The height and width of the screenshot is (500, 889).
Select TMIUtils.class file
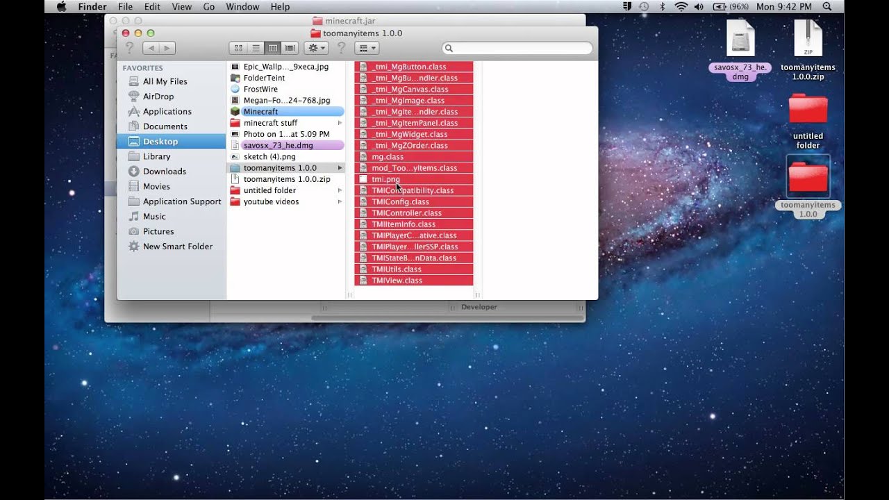coord(414,269)
